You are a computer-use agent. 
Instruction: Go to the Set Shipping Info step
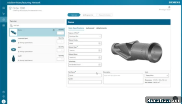click(x=88, y=15)
